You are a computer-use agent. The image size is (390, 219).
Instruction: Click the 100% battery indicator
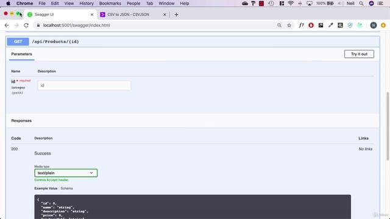coord(325,4)
